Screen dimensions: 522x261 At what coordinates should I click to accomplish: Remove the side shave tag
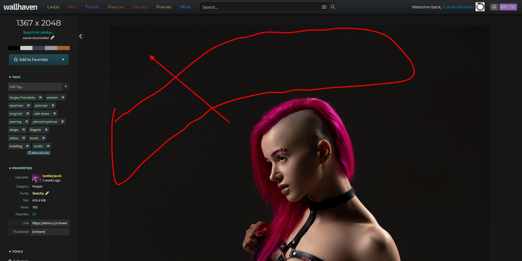(54, 114)
